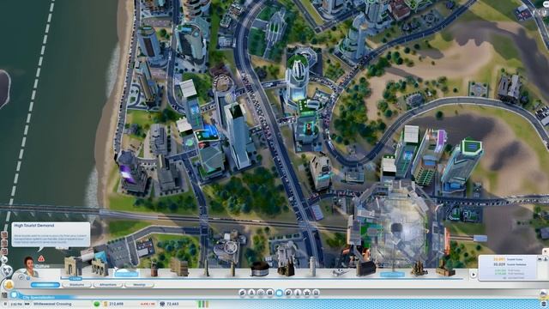Click the city view icon at right edge
Image resolution: width=549 pixels, height=309 pixels.
pyautogui.click(x=544, y=293)
